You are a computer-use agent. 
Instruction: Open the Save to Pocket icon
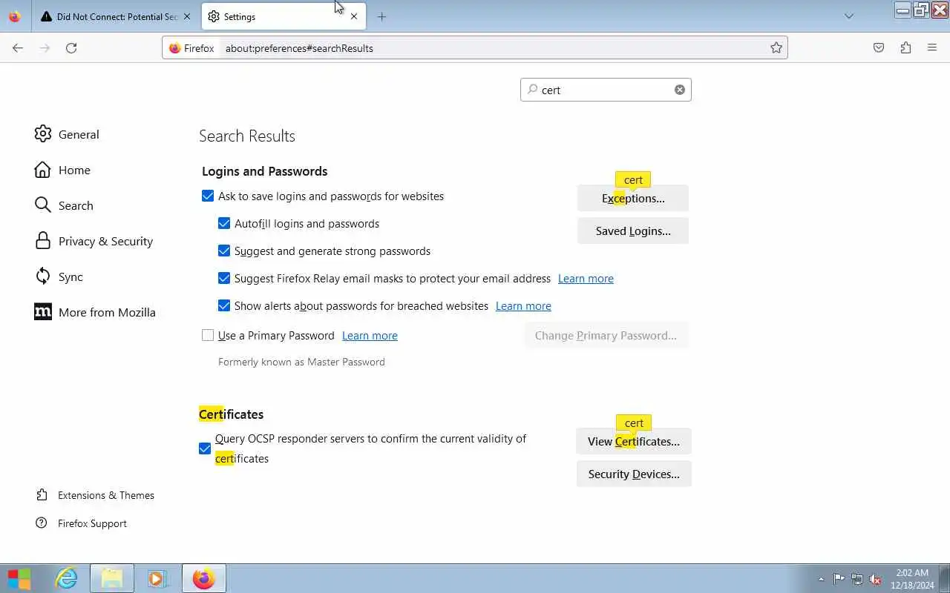pos(879,48)
